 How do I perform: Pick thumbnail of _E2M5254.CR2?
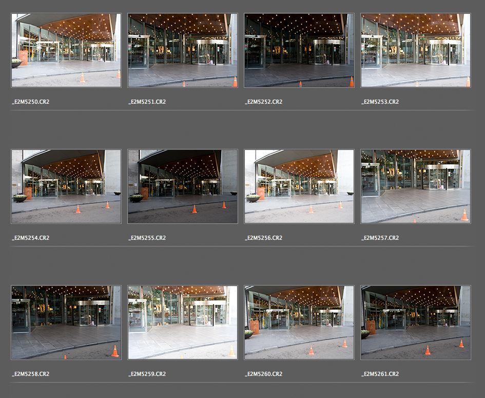[x=66, y=186]
